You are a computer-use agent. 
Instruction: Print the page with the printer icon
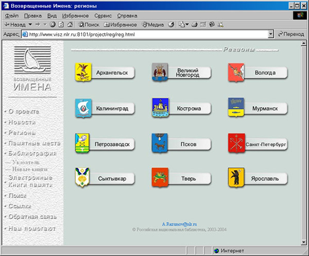(x=194, y=24)
